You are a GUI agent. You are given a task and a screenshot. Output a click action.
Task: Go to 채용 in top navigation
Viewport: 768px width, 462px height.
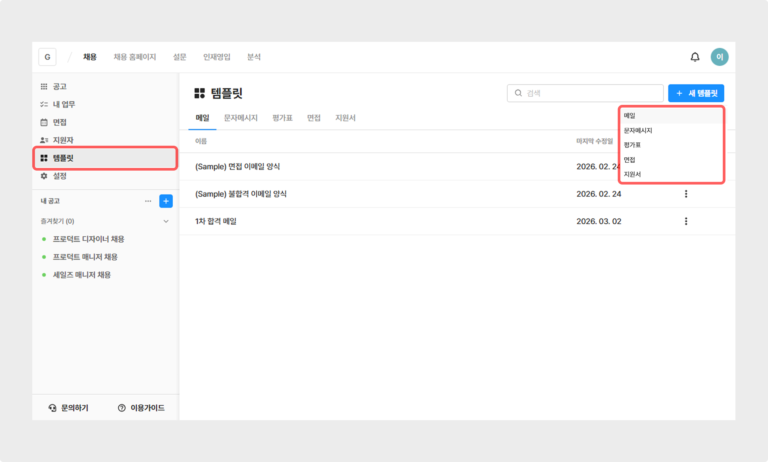90,57
